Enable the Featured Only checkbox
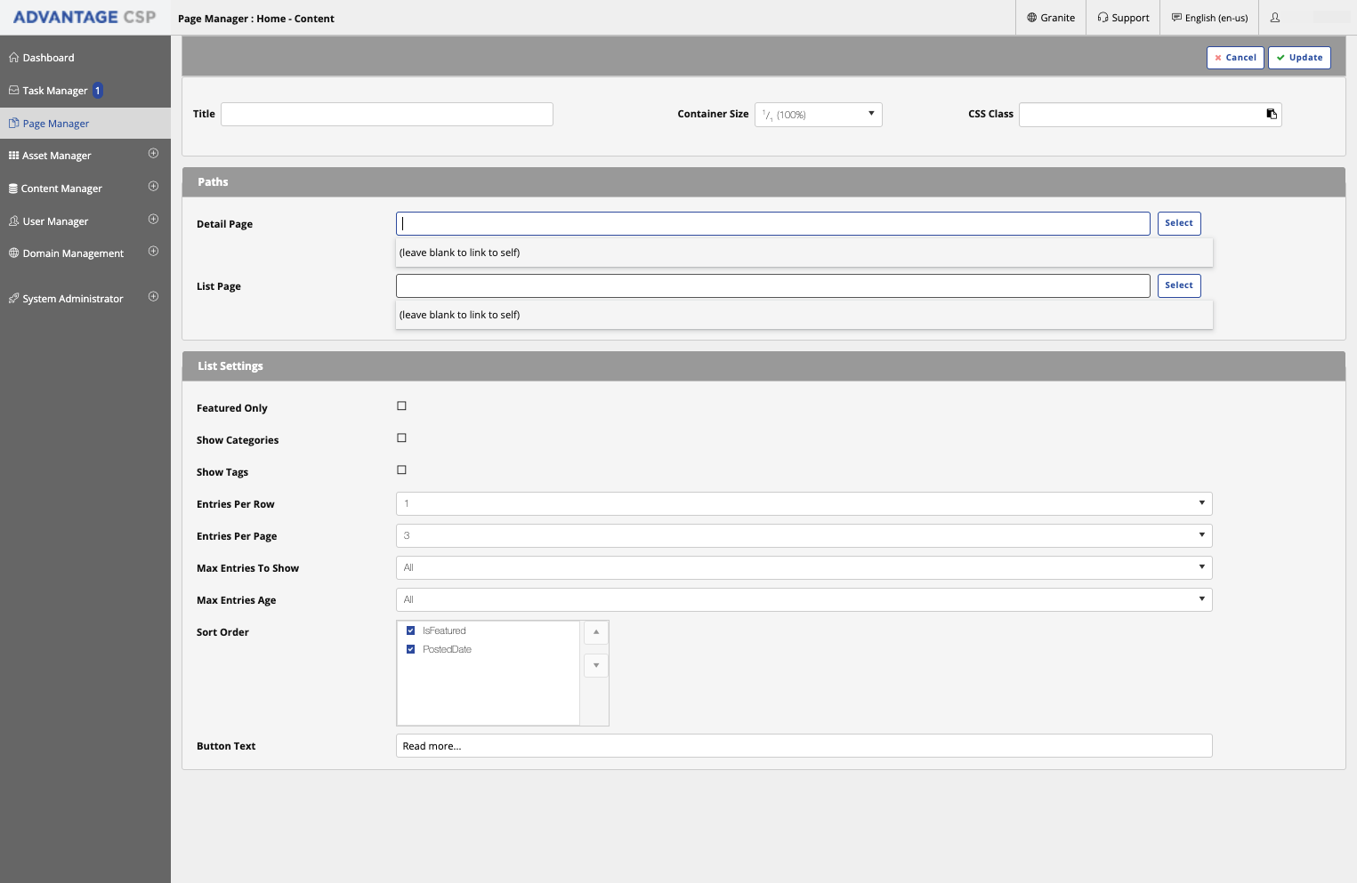1357x883 pixels. point(401,406)
